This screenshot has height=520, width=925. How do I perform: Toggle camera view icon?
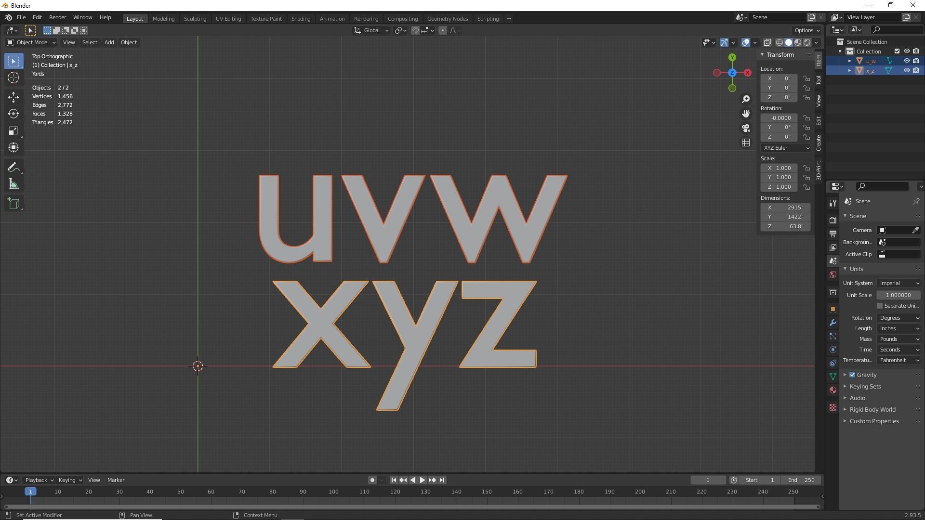pos(746,128)
